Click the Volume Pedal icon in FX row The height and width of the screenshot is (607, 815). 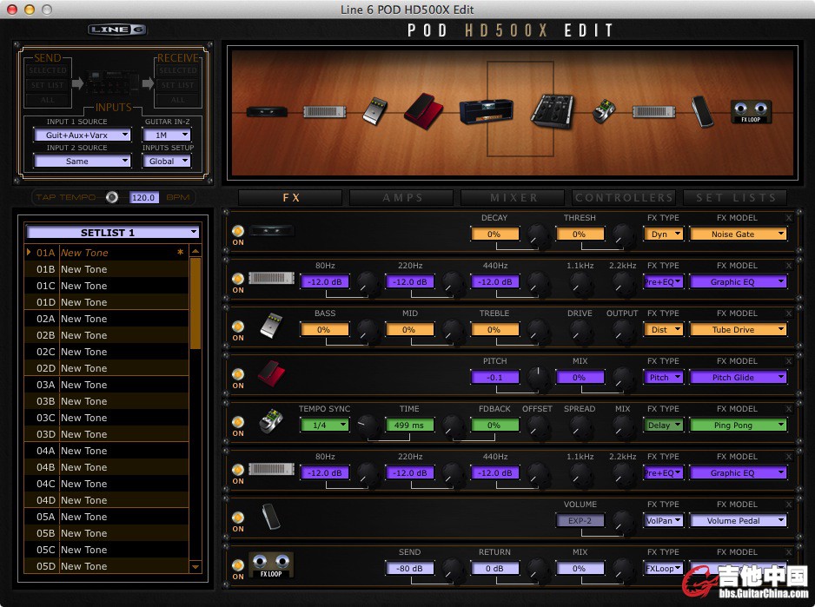point(271,516)
